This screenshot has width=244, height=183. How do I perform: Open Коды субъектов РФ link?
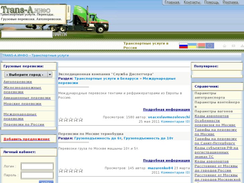(x=216, y=152)
